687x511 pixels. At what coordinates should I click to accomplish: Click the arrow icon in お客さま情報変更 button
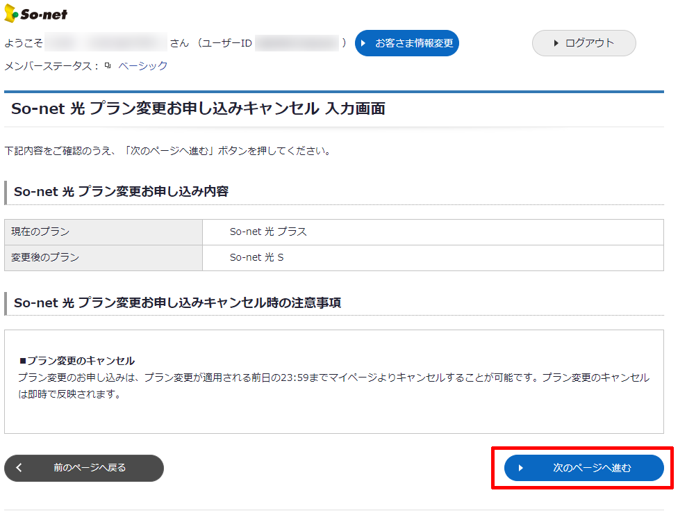point(363,43)
